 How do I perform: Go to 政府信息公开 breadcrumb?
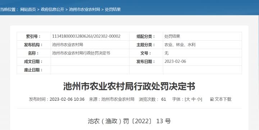click(x=53, y=9)
